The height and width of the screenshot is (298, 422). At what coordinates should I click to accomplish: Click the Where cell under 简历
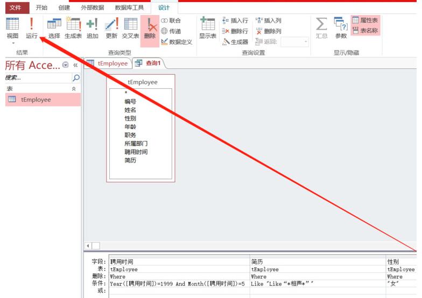pos(318,276)
